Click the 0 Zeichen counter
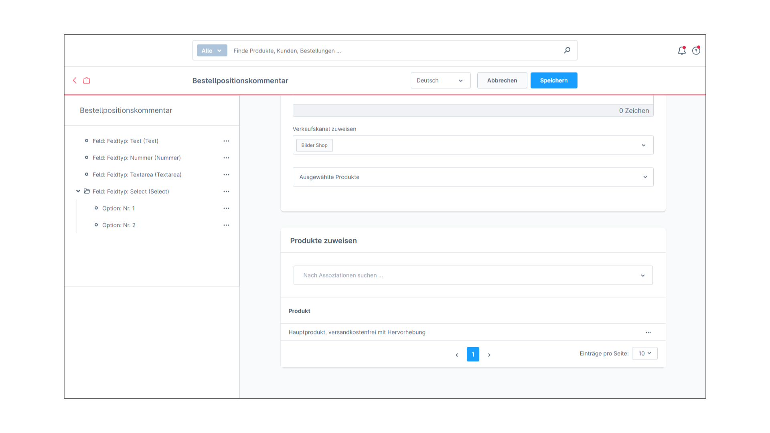The width and height of the screenshot is (770, 433). click(x=634, y=111)
